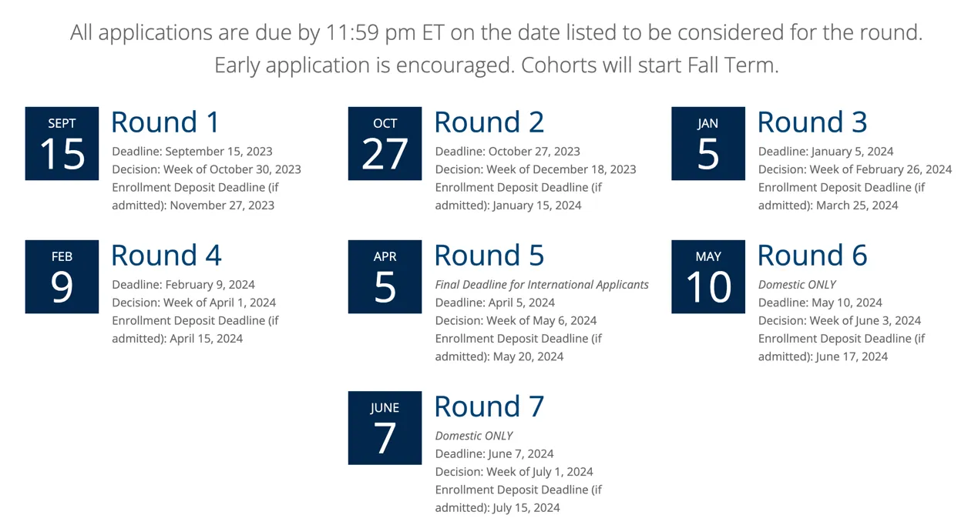Click the MAY 10 date badge
The width and height of the screenshot is (978, 525).
pos(707,277)
